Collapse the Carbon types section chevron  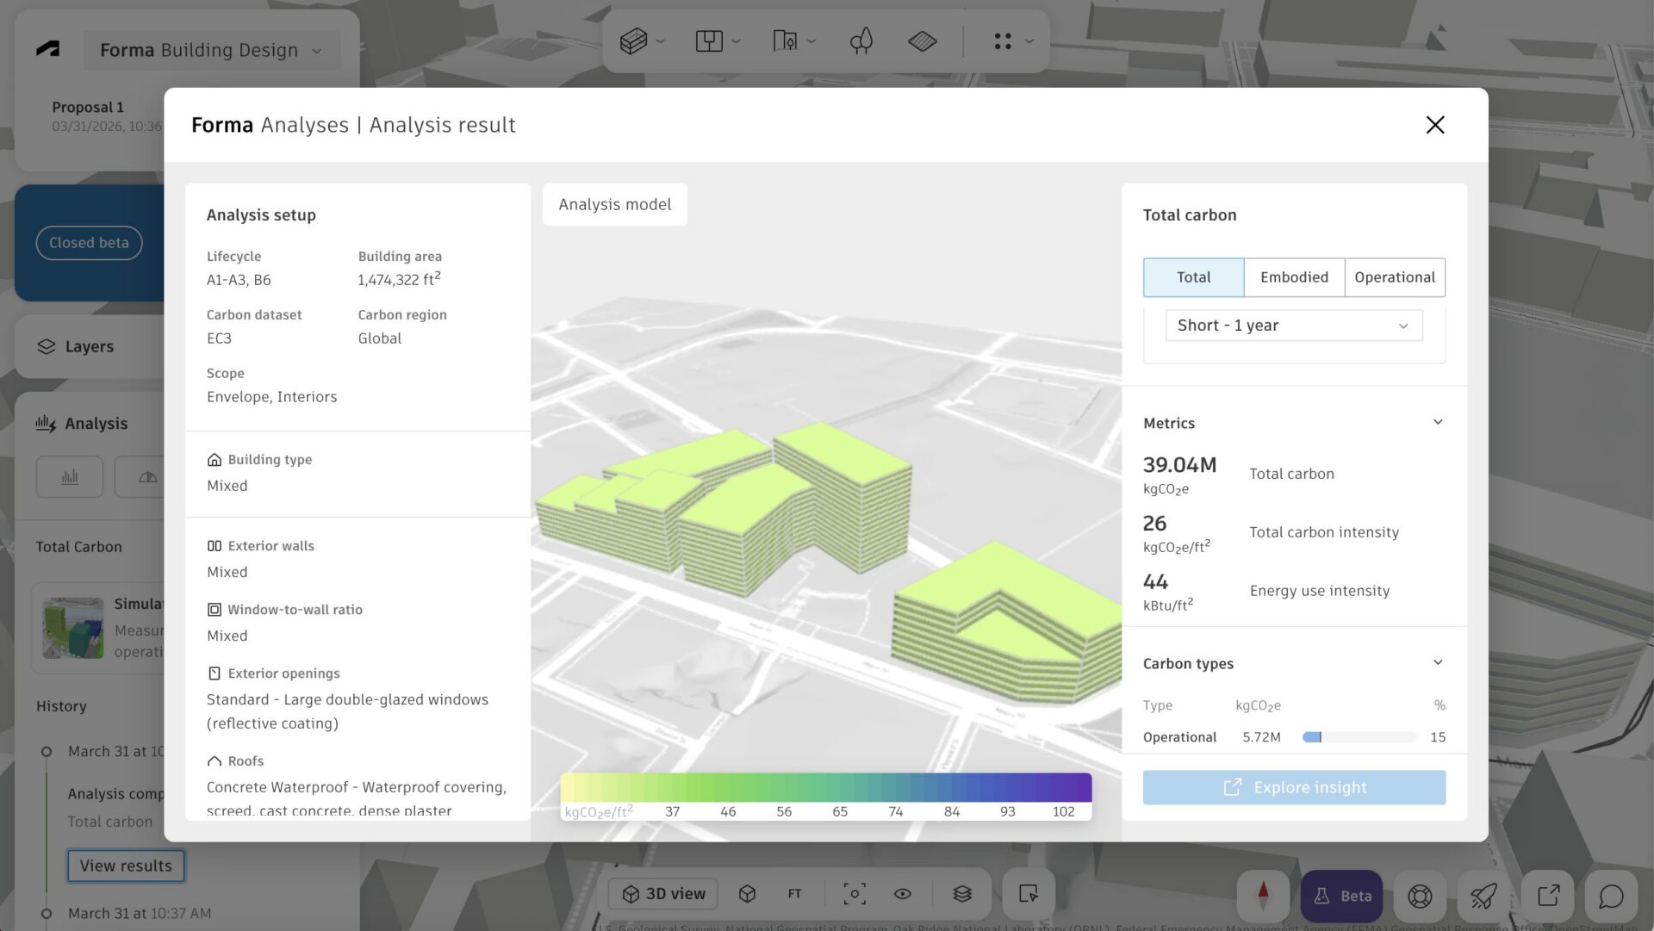pos(1437,662)
